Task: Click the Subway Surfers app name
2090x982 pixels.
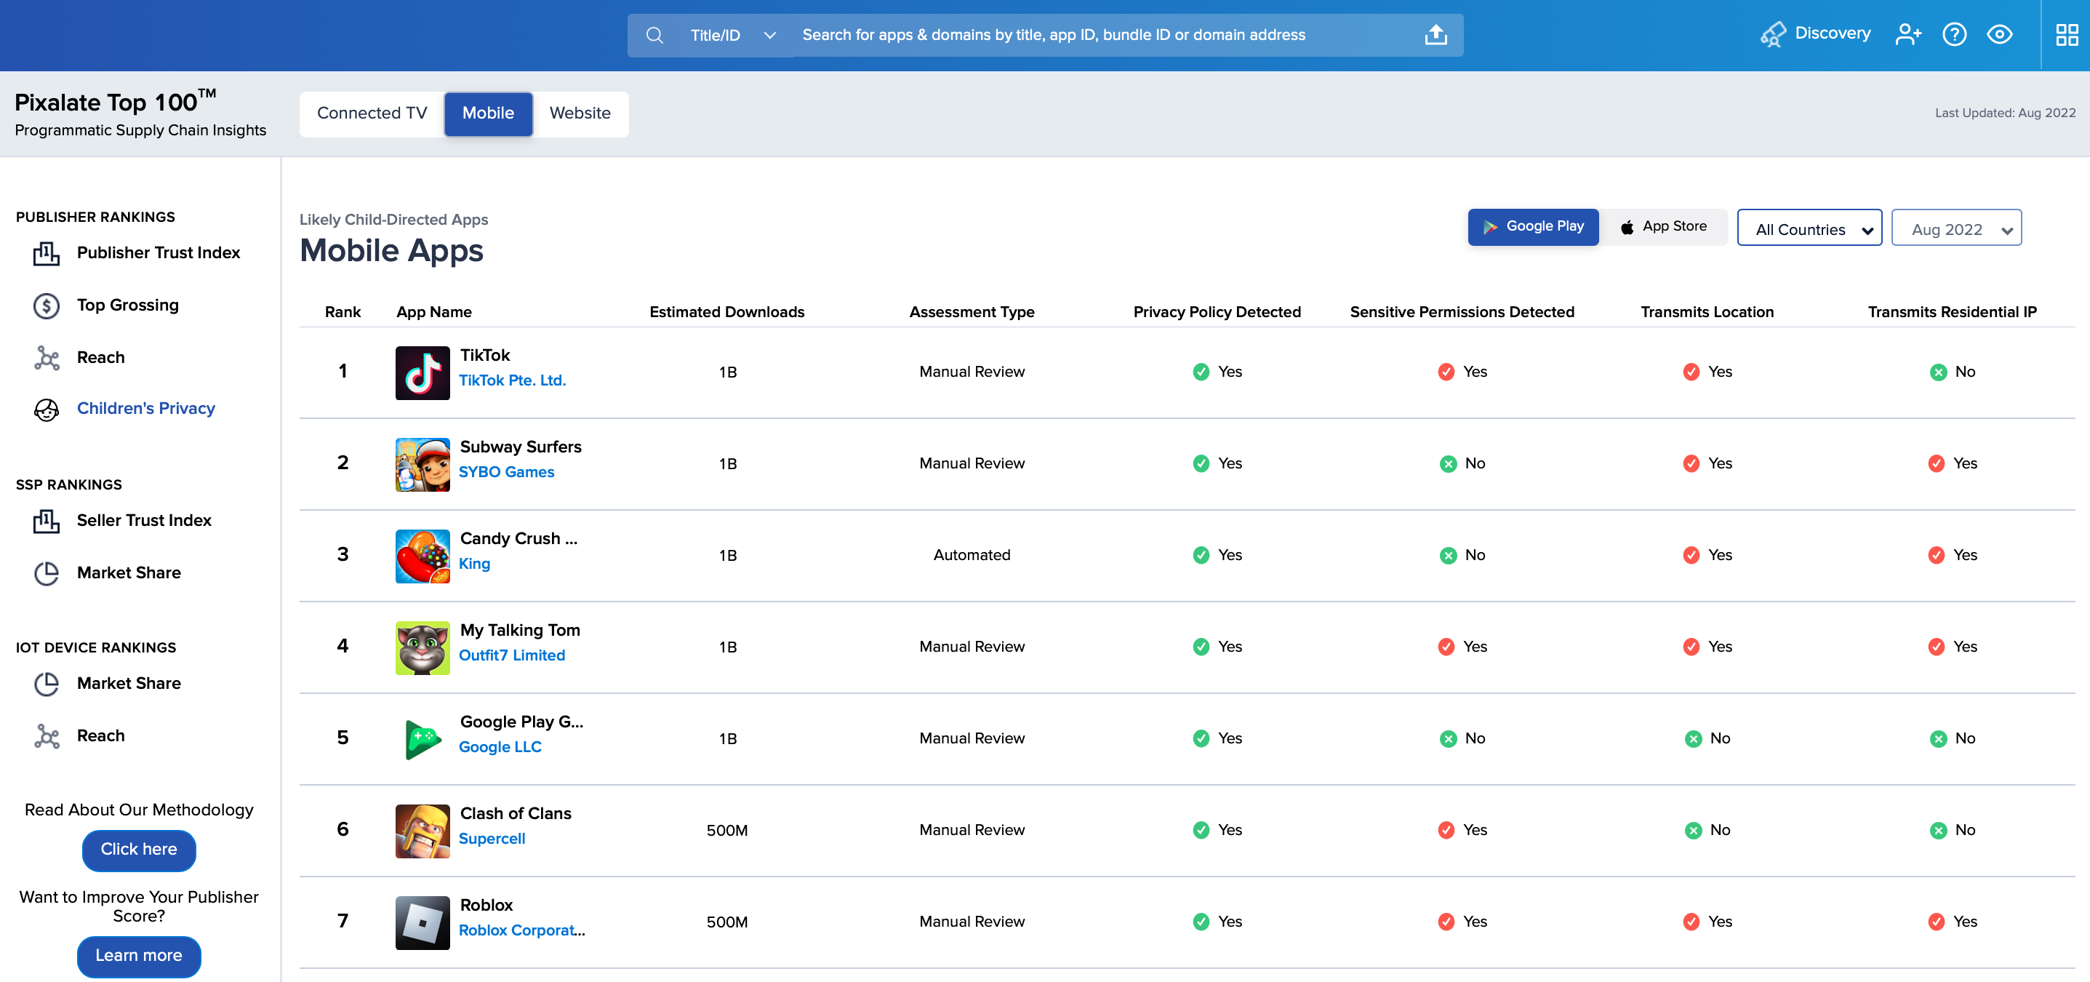Action: [520, 447]
